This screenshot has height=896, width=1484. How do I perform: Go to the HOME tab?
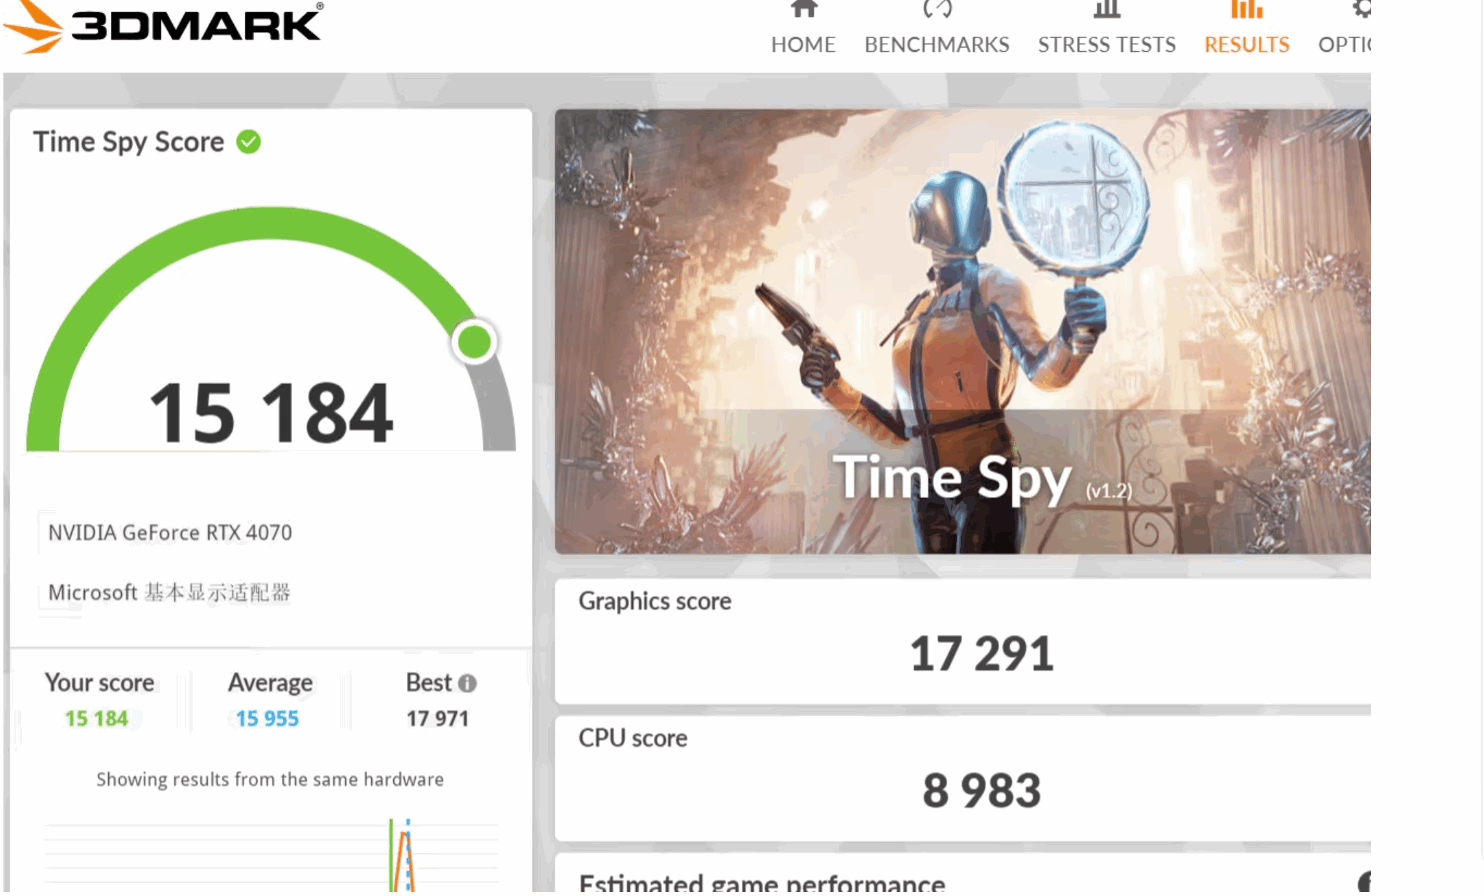[x=804, y=44]
